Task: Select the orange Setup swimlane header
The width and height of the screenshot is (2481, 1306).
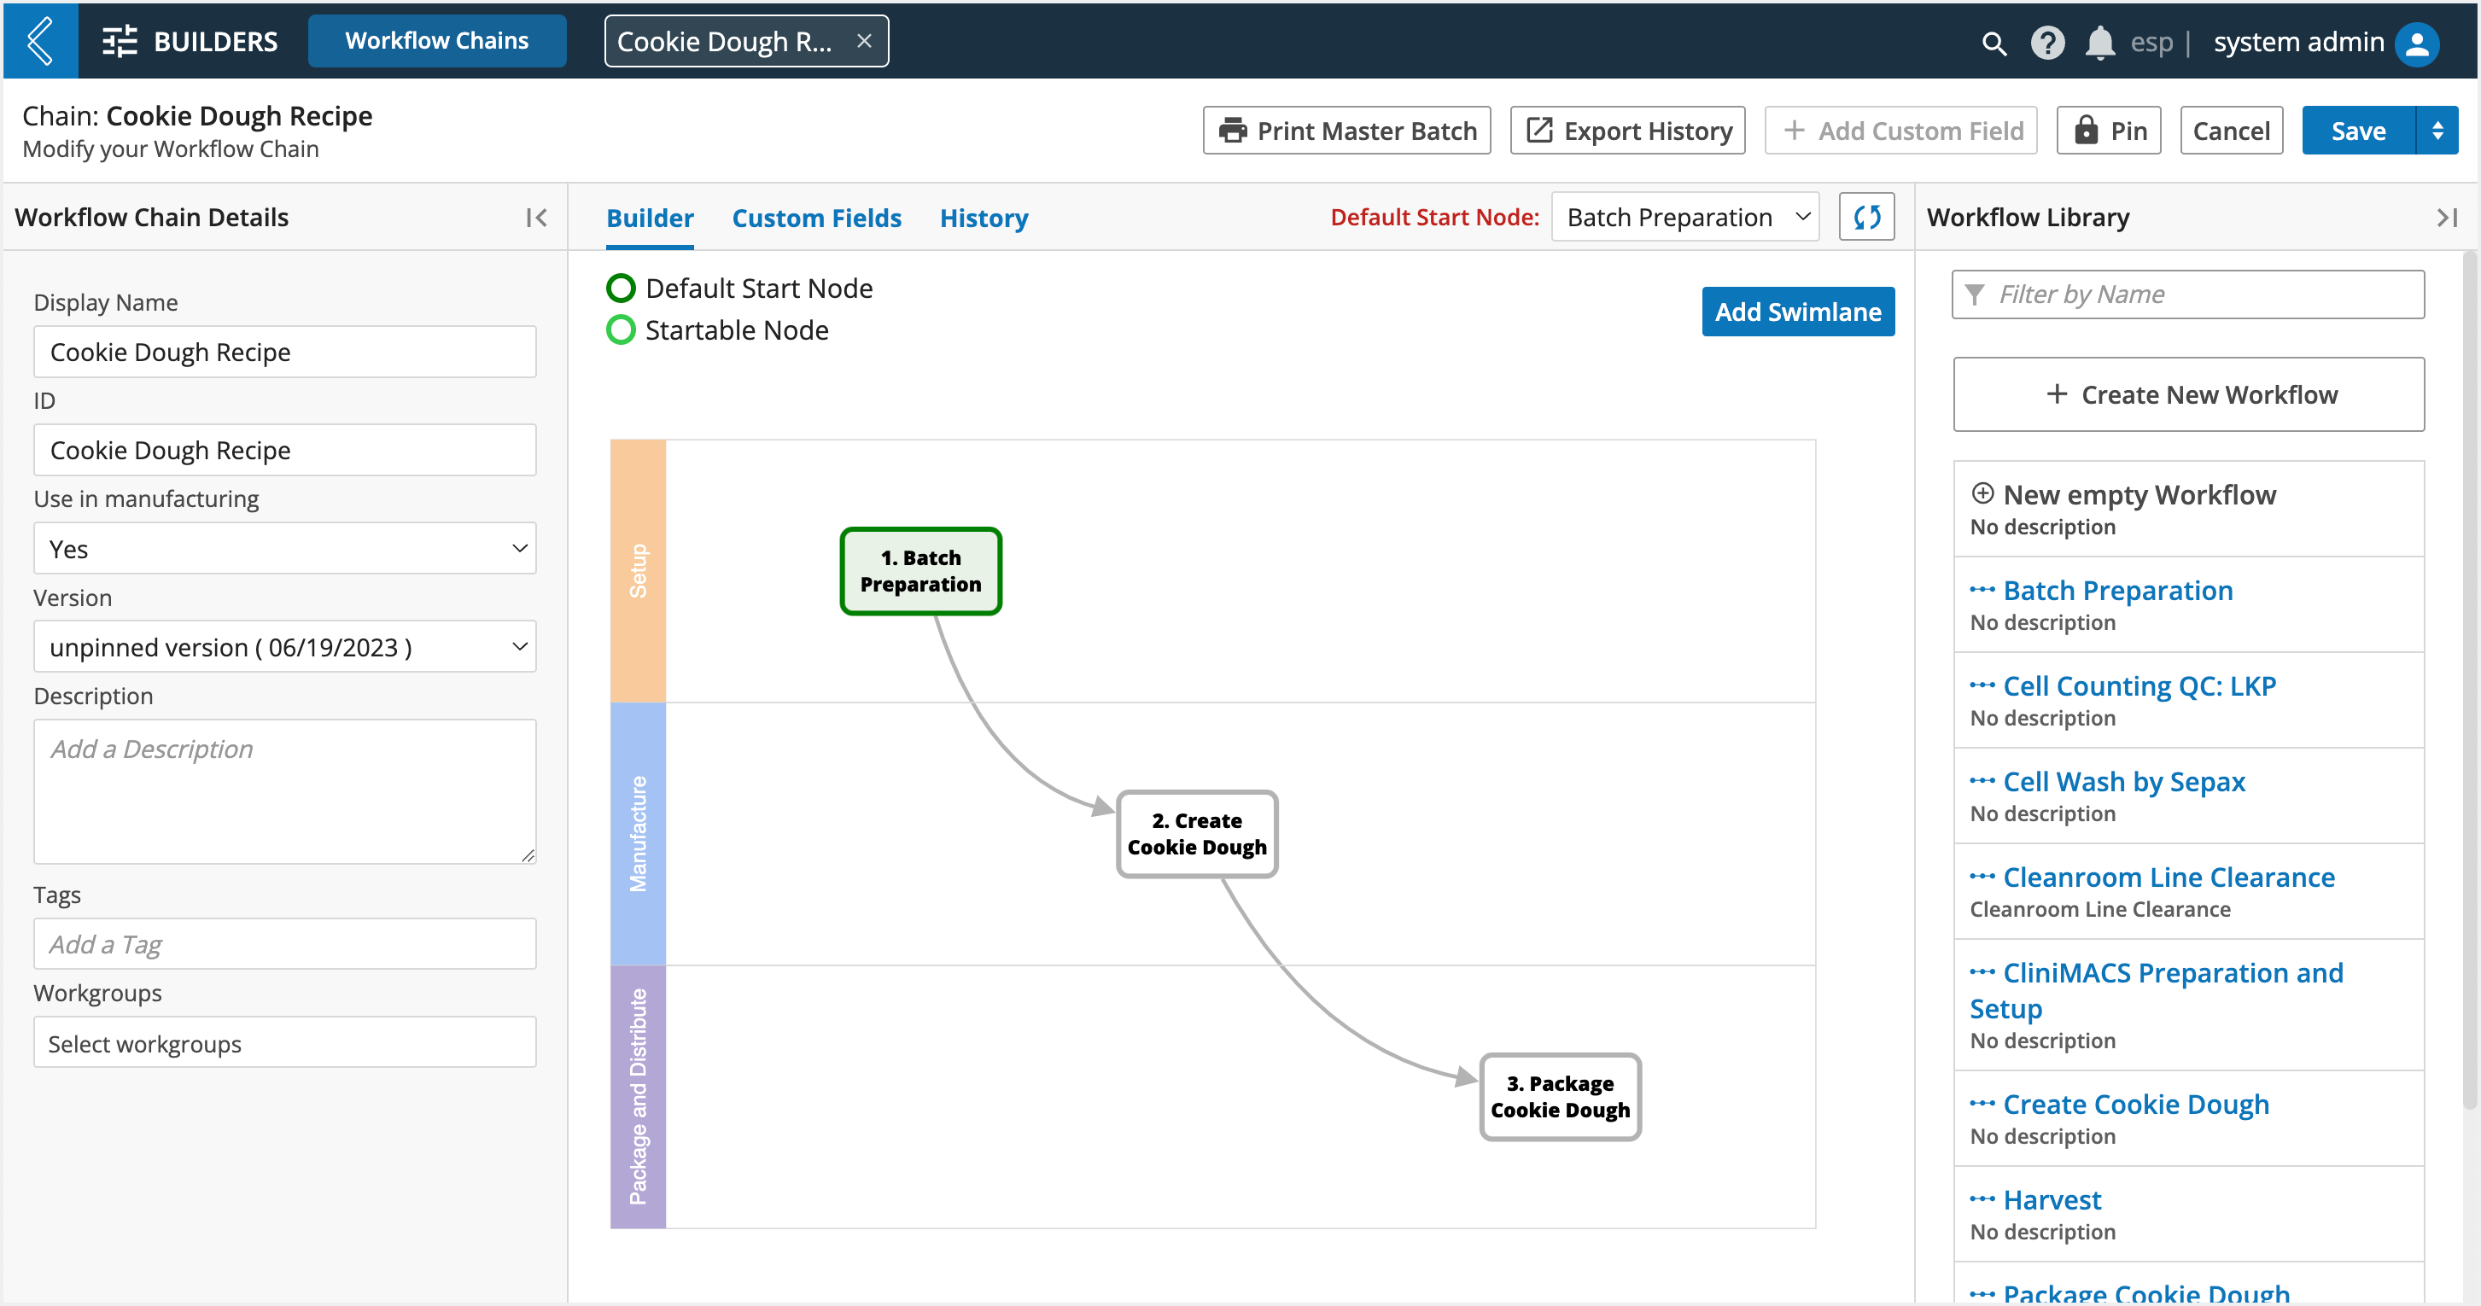Action: (639, 571)
